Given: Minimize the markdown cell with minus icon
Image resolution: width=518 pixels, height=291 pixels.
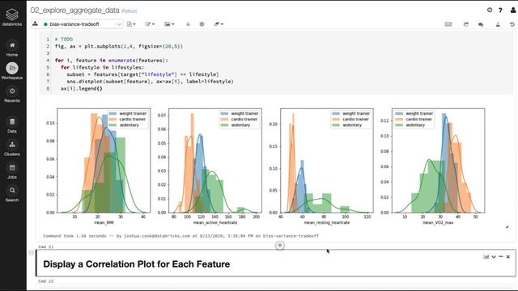Looking at the screenshot, I should [501, 257].
